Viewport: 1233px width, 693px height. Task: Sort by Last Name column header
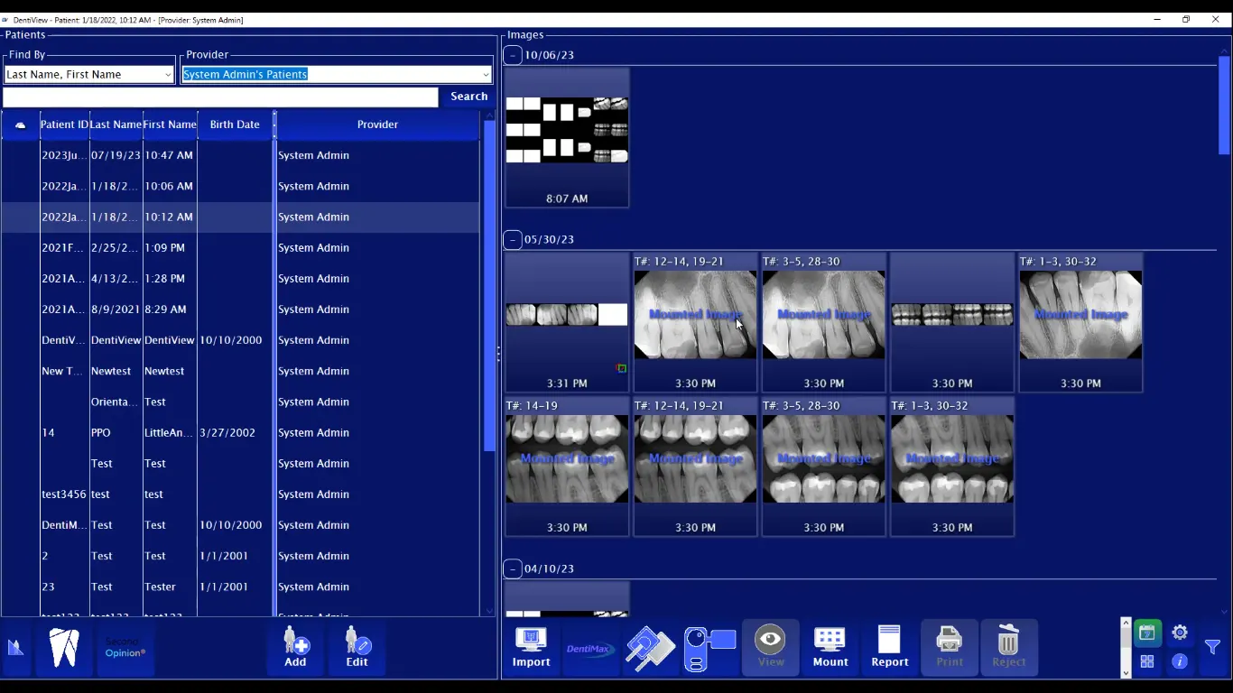pyautogui.click(x=116, y=125)
